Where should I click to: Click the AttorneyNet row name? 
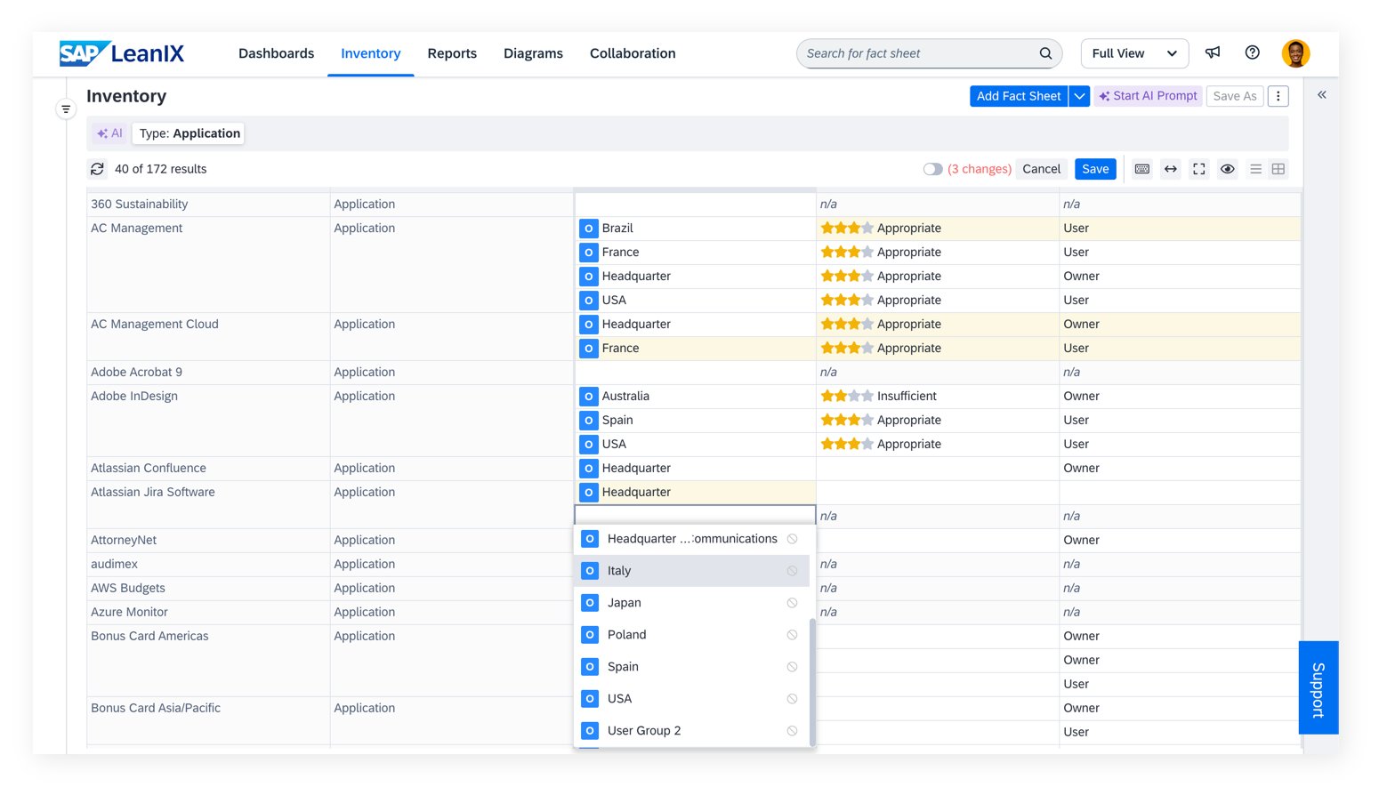pos(124,541)
